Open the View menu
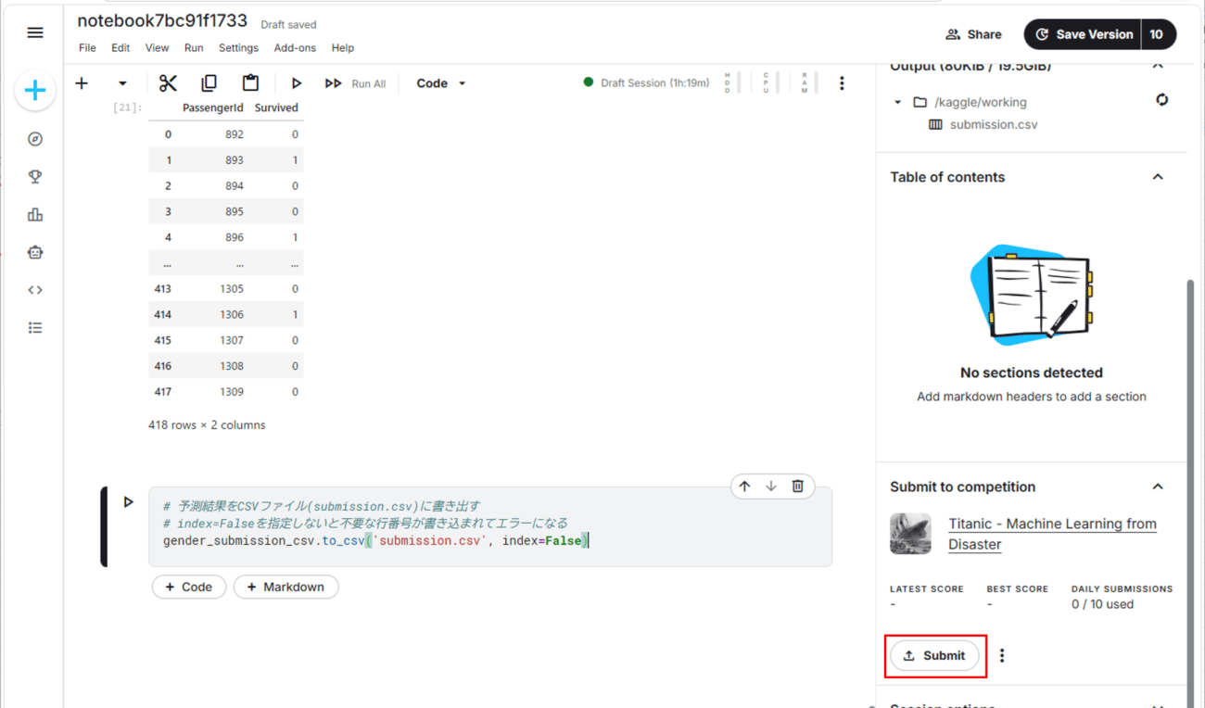This screenshot has height=708, width=1205. pos(158,48)
